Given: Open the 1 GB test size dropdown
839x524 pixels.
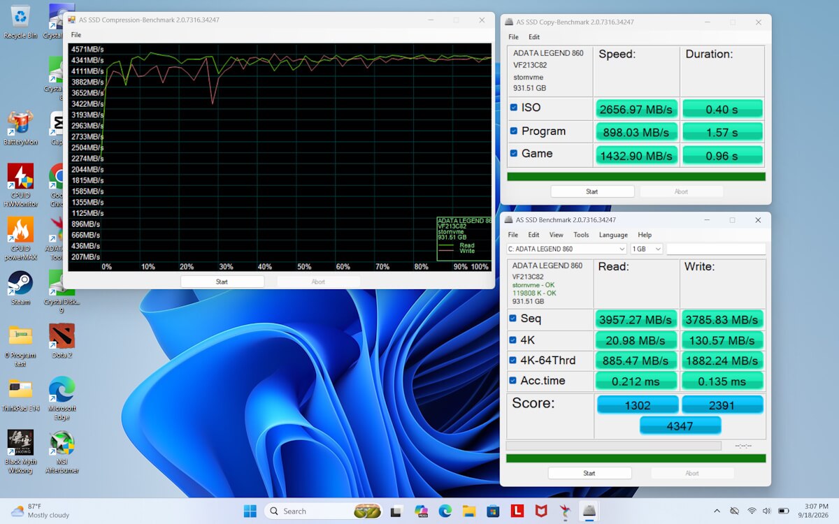Looking at the screenshot, I should [x=647, y=249].
